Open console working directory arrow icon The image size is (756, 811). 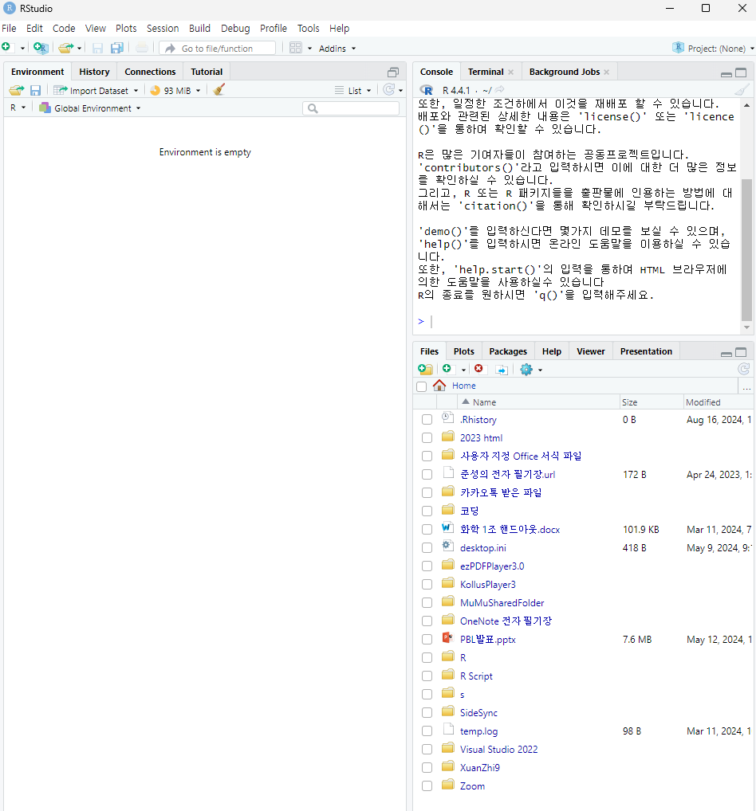point(500,90)
